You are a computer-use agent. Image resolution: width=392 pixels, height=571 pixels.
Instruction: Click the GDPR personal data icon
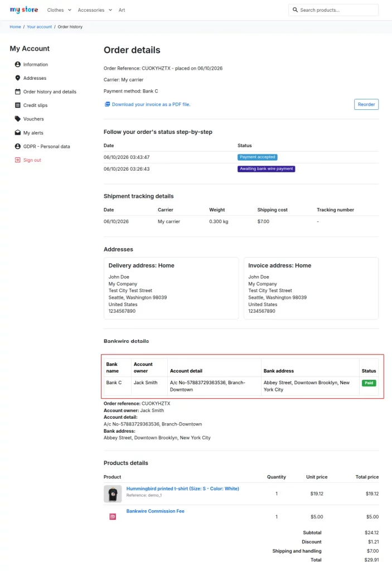17,147
